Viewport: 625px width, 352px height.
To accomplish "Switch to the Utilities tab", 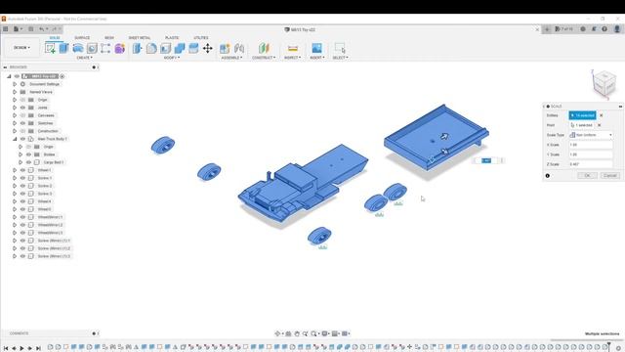I will pos(201,37).
